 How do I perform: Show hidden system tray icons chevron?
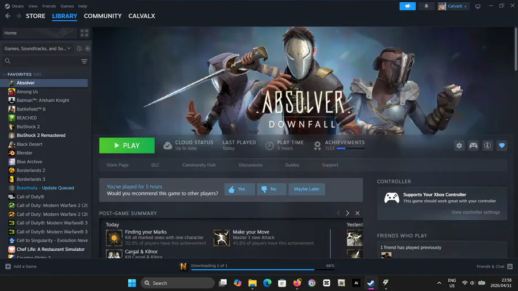point(439,283)
